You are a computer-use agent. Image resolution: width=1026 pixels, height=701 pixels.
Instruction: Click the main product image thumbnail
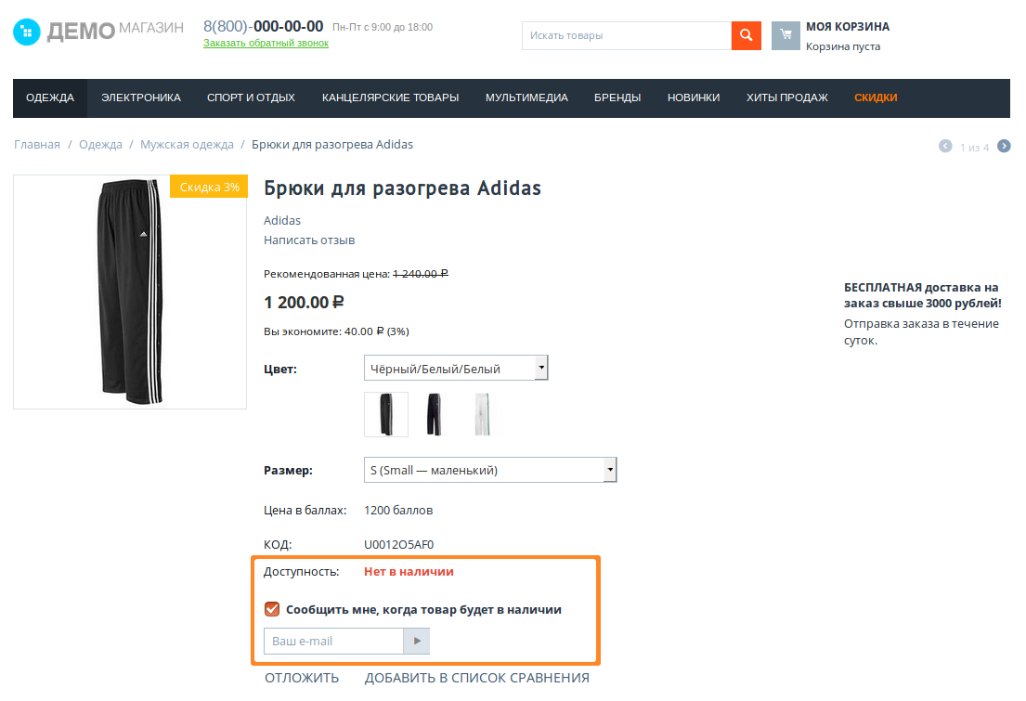coord(130,292)
